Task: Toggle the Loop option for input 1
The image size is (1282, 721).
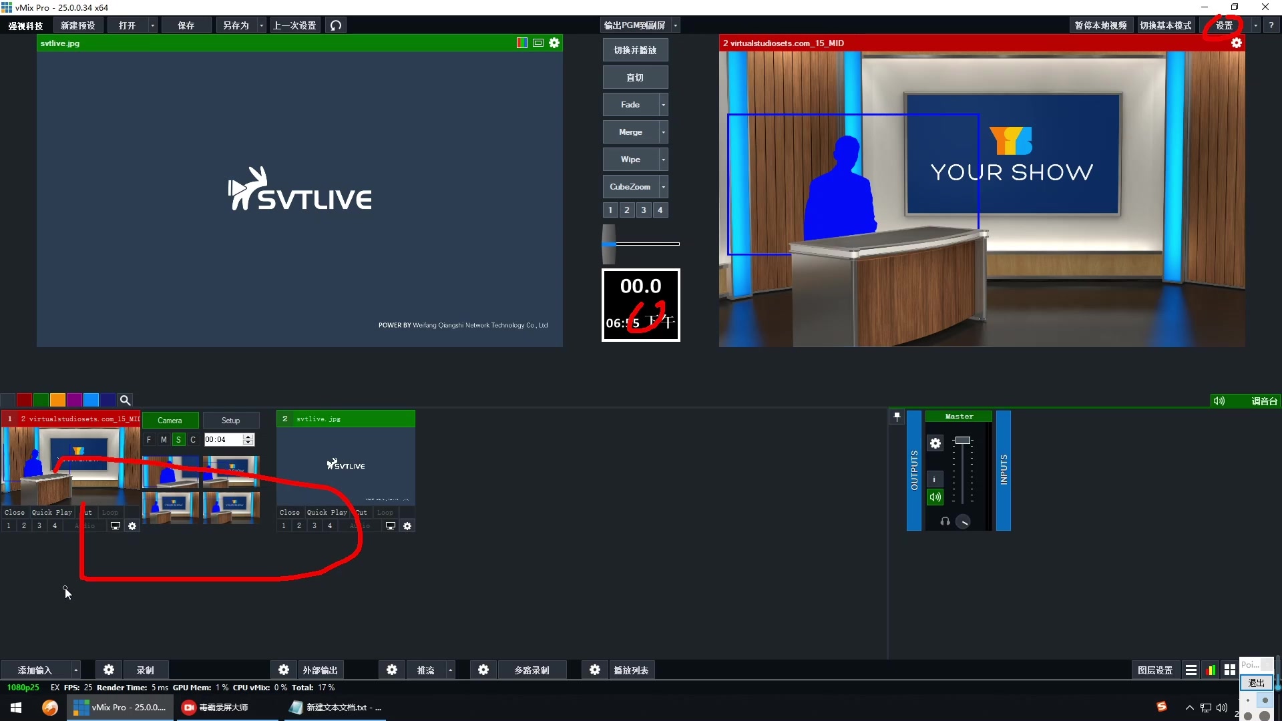Action: 110,511
